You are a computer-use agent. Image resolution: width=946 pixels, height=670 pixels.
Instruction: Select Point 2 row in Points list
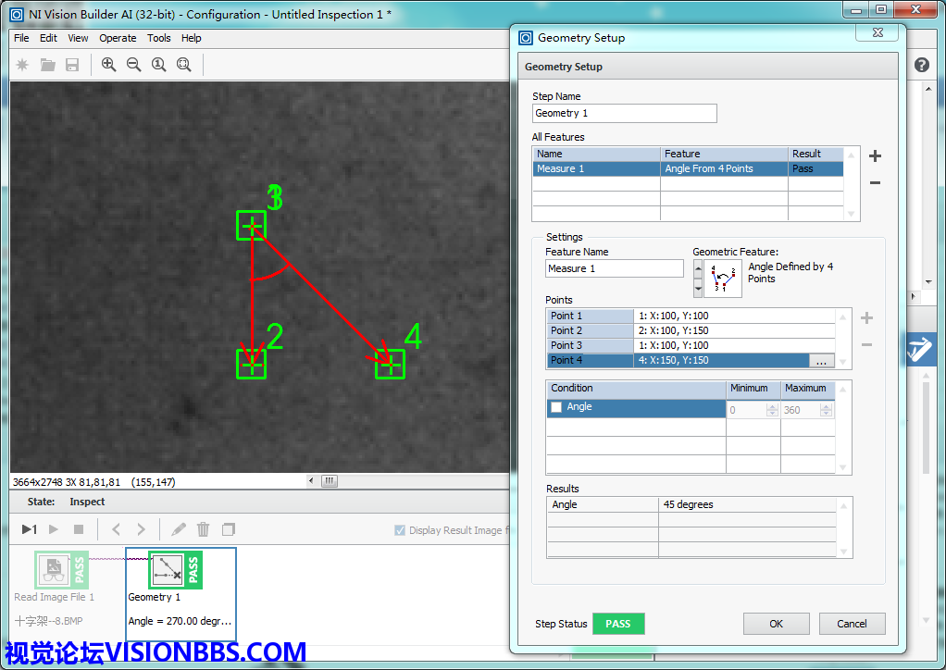coord(691,330)
